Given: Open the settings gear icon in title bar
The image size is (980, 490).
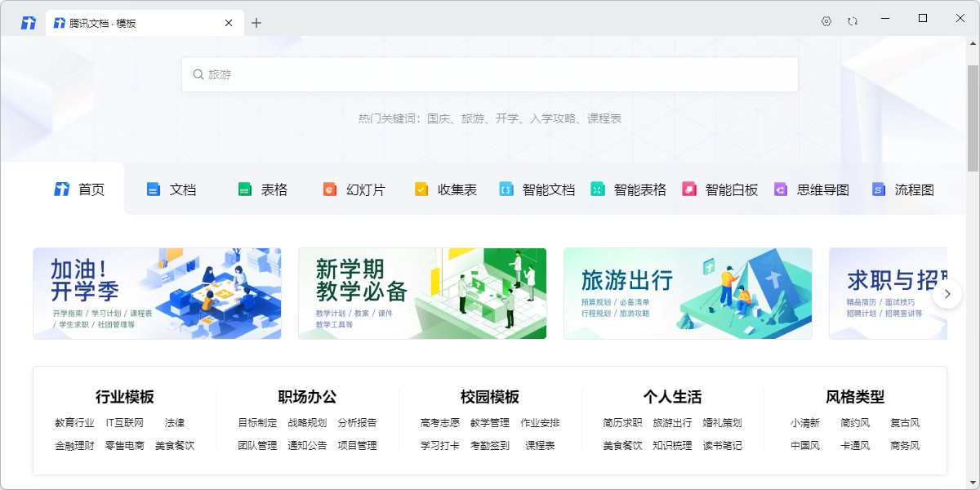Looking at the screenshot, I should click(826, 21).
